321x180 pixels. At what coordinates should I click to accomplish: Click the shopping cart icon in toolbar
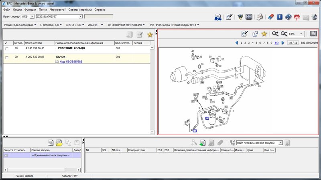coord(240,17)
